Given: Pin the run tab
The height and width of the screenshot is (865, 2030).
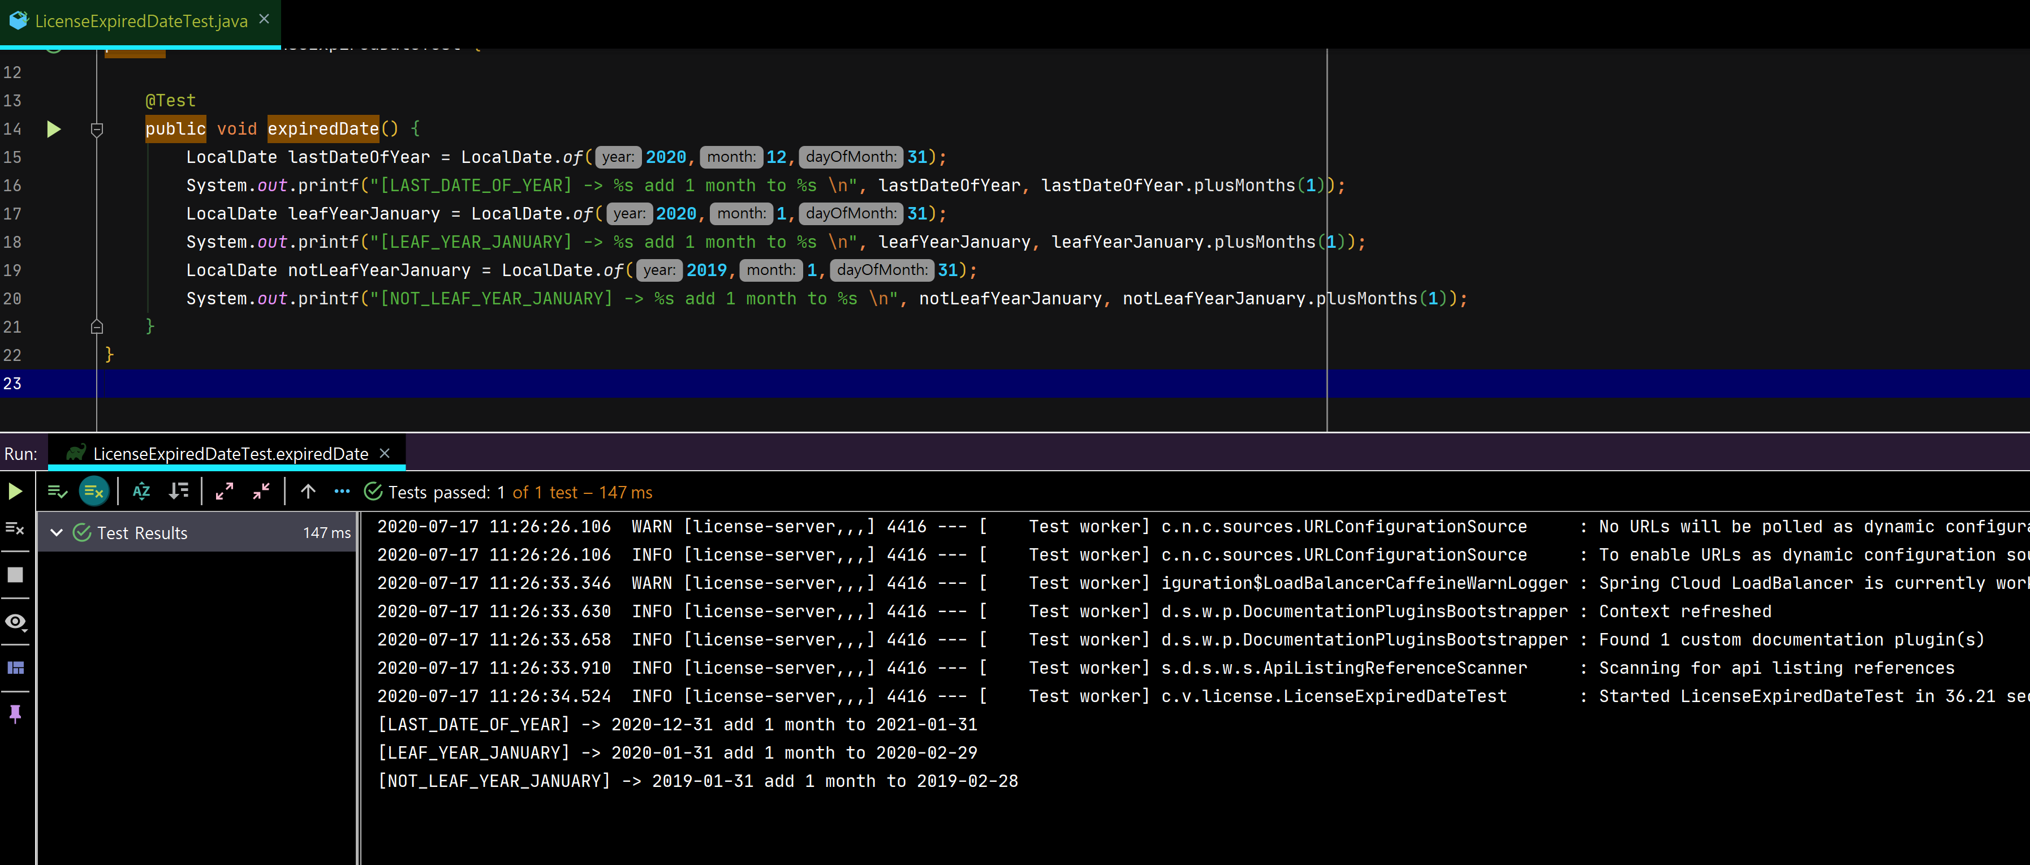Looking at the screenshot, I should click(x=15, y=715).
